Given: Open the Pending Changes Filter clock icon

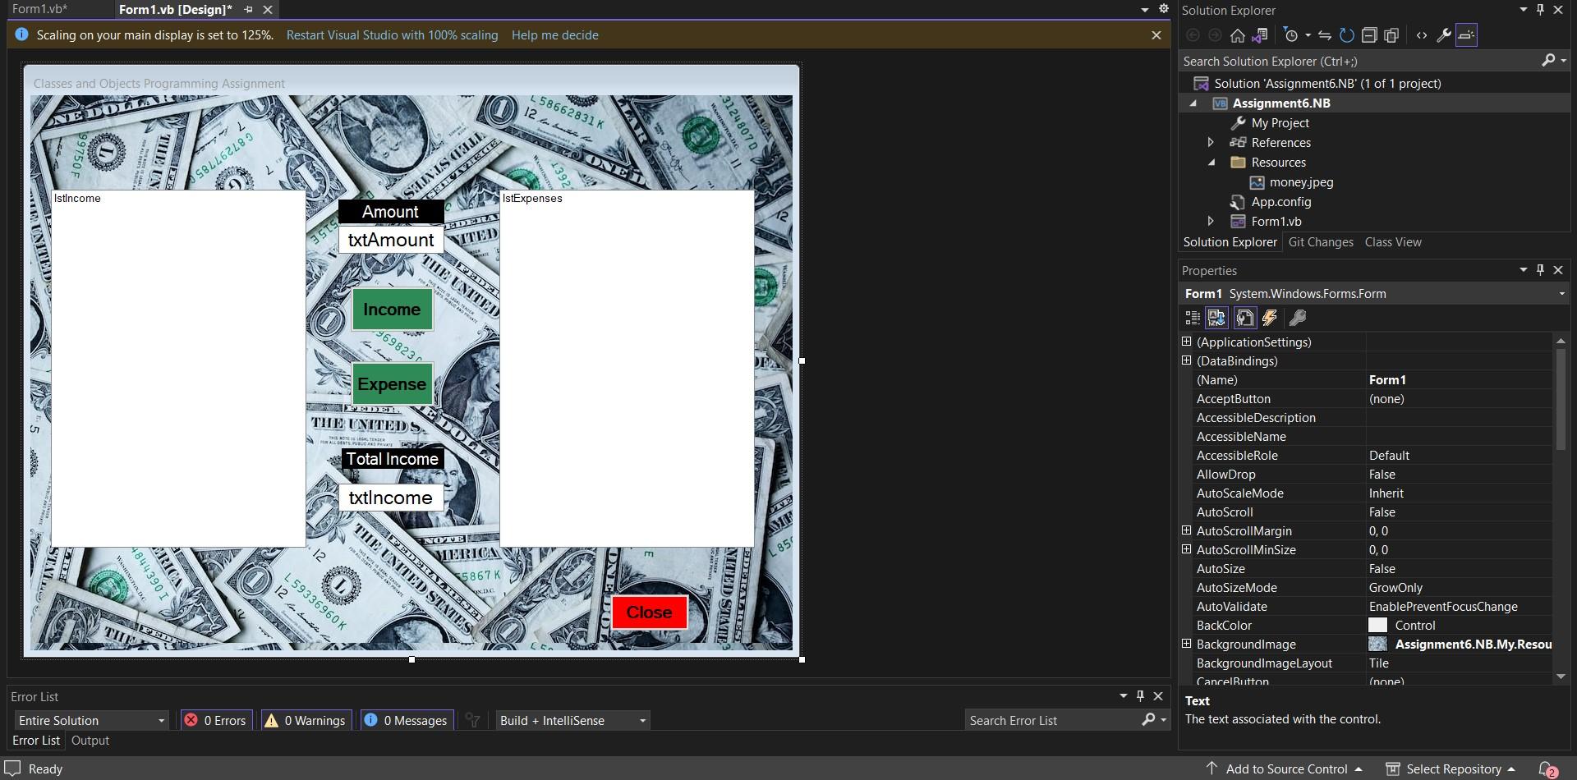Looking at the screenshot, I should tap(1291, 35).
